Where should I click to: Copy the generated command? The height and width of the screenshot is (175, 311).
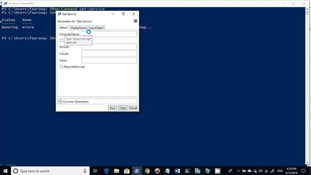point(123,108)
